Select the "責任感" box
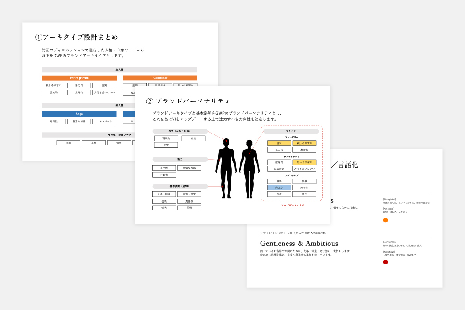Screen dimensions: 465x310 tap(189, 201)
